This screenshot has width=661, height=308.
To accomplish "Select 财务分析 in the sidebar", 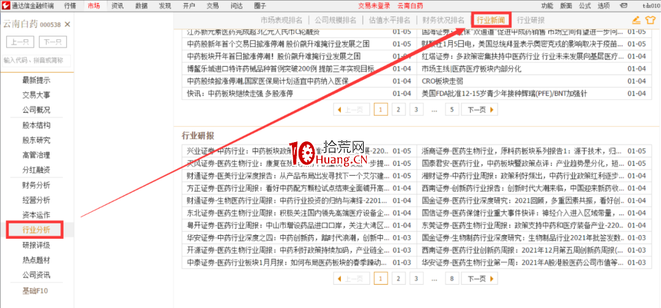I will 36,185.
